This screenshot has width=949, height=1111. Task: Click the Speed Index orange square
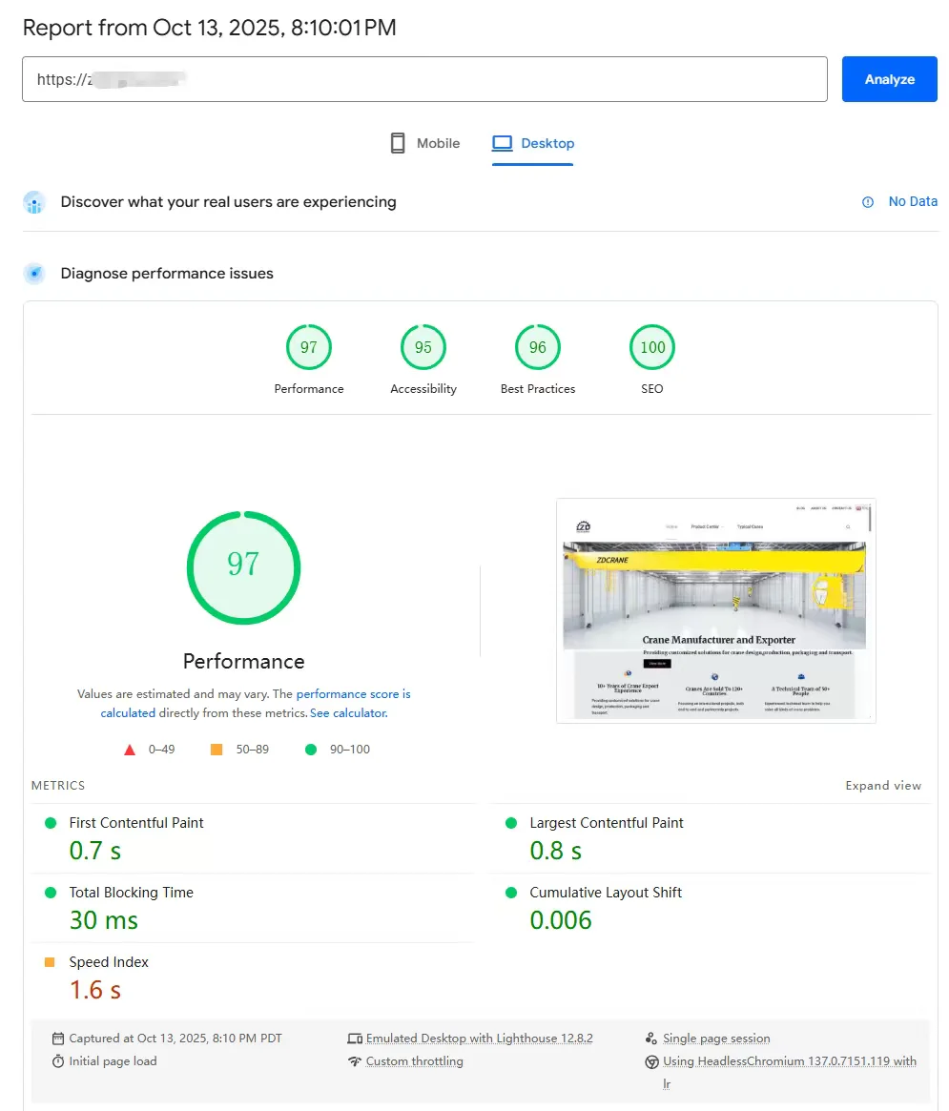point(50,962)
